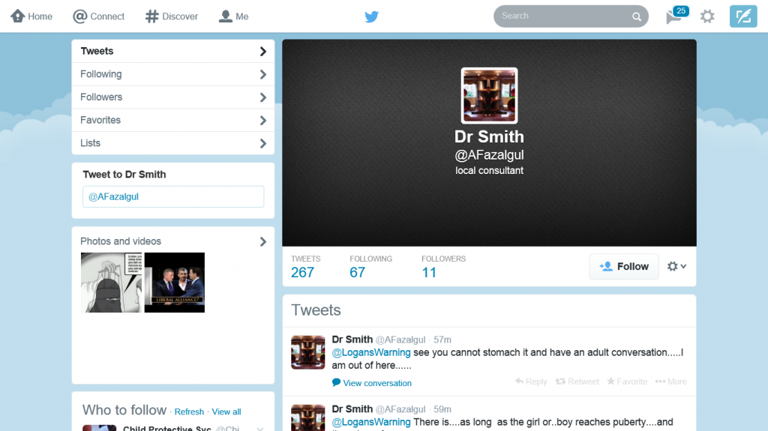Click Dr Smith name in the 57m tweet
Viewport: 768px width, 431px height.
tap(352, 340)
